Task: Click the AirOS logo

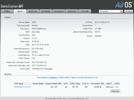Action: coord(124,4)
